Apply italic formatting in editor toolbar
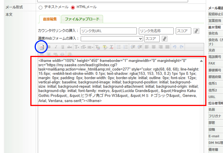Screen dimensions: 223x153 point(56,47)
